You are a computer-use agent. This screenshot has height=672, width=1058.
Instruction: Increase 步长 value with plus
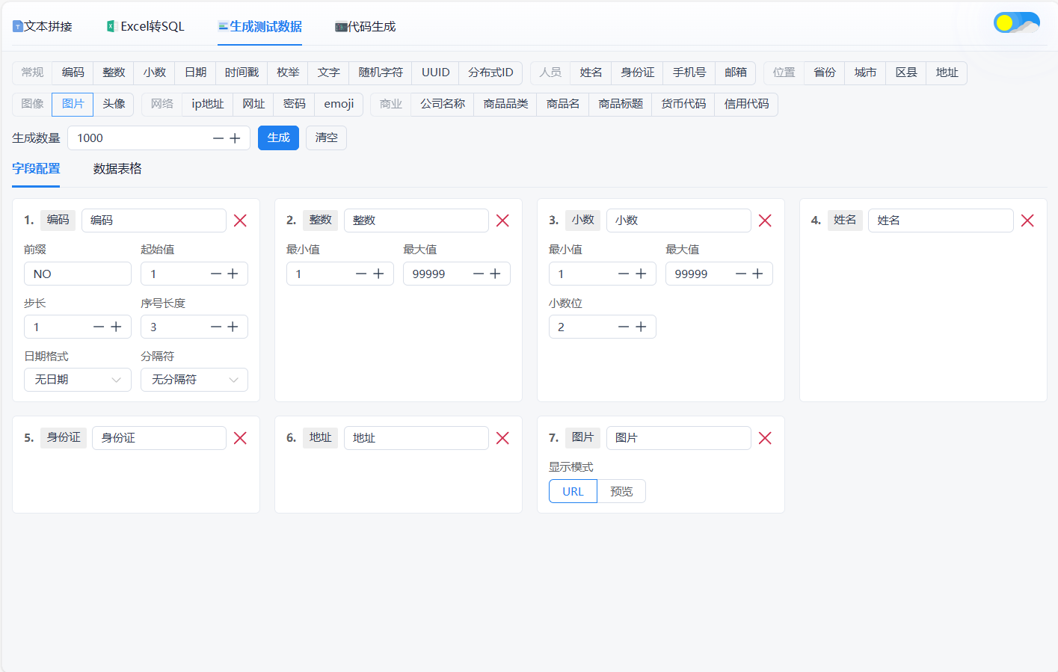(116, 327)
